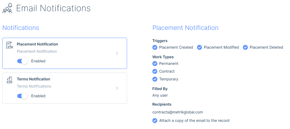Click the Placement Modified checkmark icon
This screenshot has width=290, height=129.
pyautogui.click(x=199, y=47)
